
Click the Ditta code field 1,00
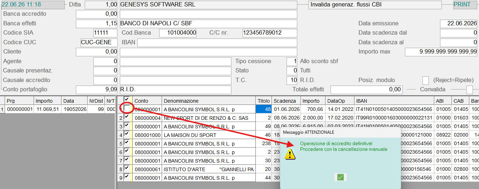[101, 5]
